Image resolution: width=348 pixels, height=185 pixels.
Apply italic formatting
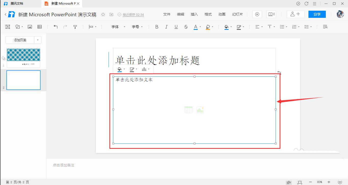[x=166, y=27]
